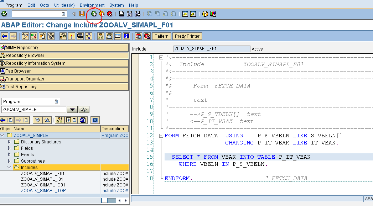Toggle Display/Change mode with the pencil-glasses icon
373x206 pixels.
click(x=25, y=36)
